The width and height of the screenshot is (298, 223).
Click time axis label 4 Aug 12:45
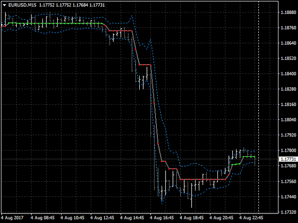102,218
